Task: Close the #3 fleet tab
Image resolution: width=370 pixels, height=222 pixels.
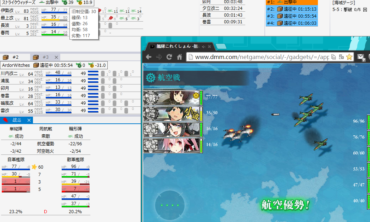Action: (56, 57)
